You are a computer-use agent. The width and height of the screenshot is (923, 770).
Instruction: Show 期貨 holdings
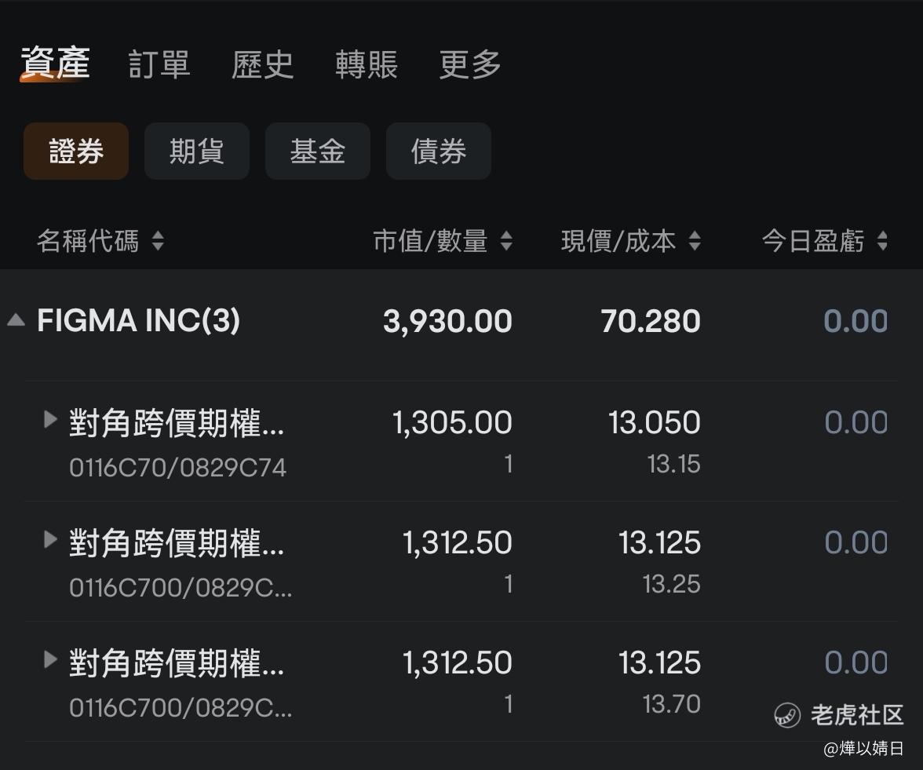click(196, 151)
